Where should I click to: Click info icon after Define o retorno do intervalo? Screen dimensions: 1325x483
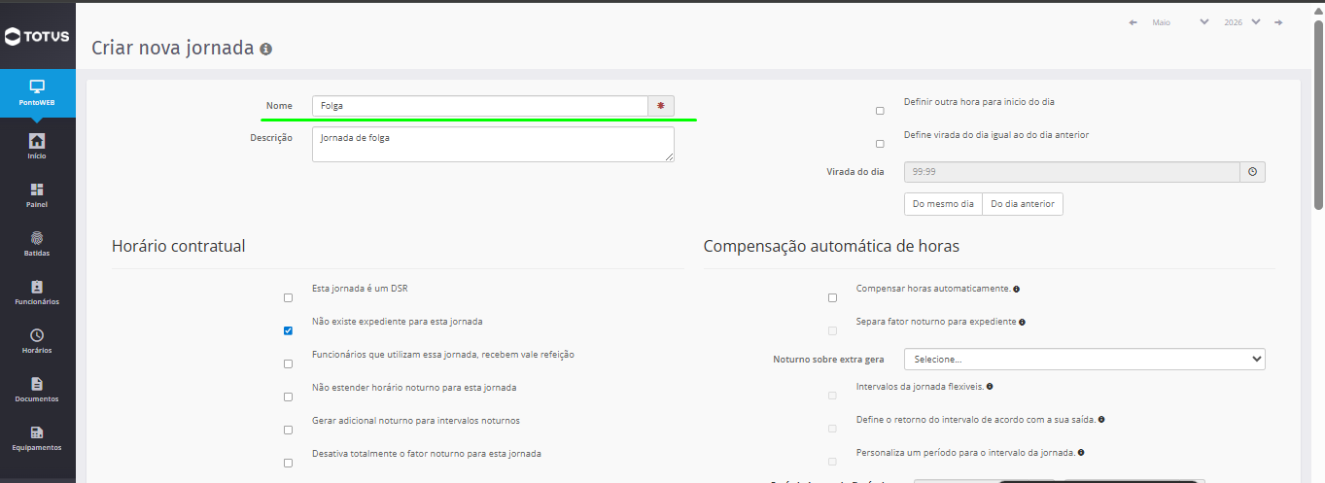(1102, 420)
